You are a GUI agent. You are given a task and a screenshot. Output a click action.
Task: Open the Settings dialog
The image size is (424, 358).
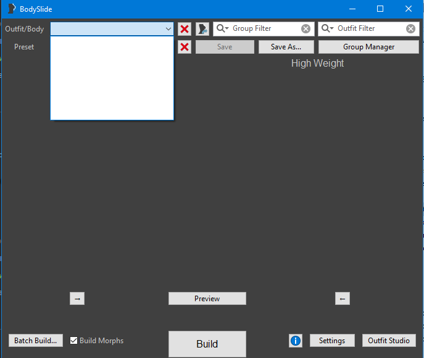(x=332, y=341)
